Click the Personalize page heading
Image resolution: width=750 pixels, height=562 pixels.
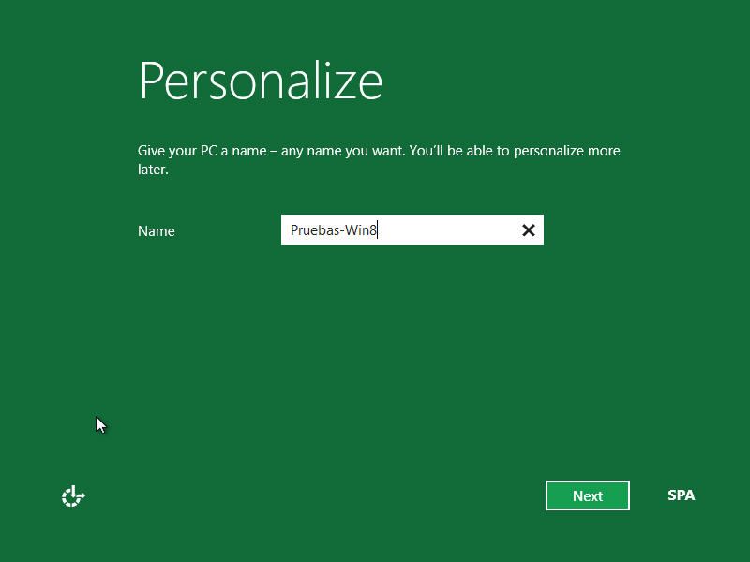click(261, 81)
